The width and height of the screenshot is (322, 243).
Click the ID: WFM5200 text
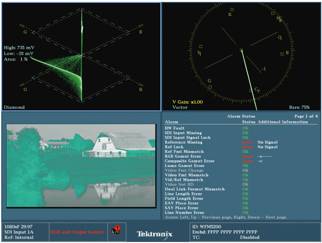pos(206,227)
